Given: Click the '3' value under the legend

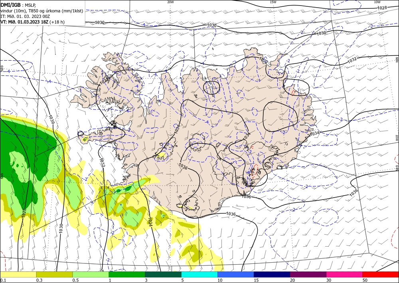Looking at the screenshot, I should tap(146, 280).
